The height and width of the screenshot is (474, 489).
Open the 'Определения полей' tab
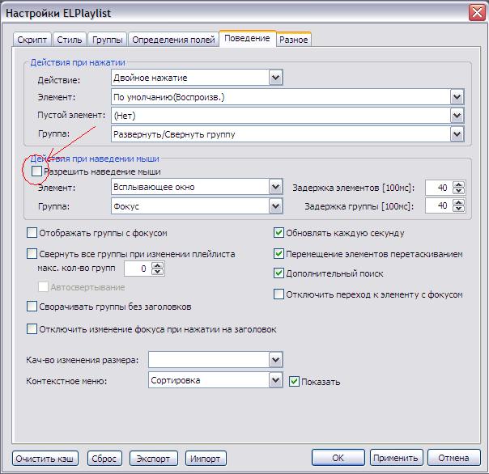[173, 40]
